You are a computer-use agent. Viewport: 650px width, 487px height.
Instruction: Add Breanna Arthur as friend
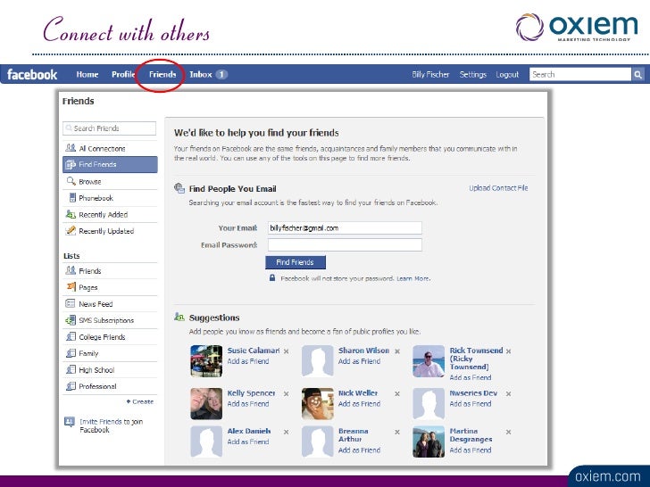(359, 450)
